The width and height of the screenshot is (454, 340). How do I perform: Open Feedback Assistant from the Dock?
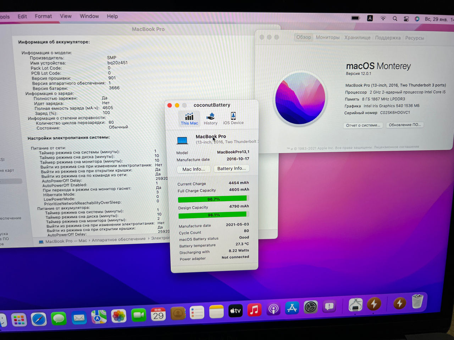(x=329, y=306)
